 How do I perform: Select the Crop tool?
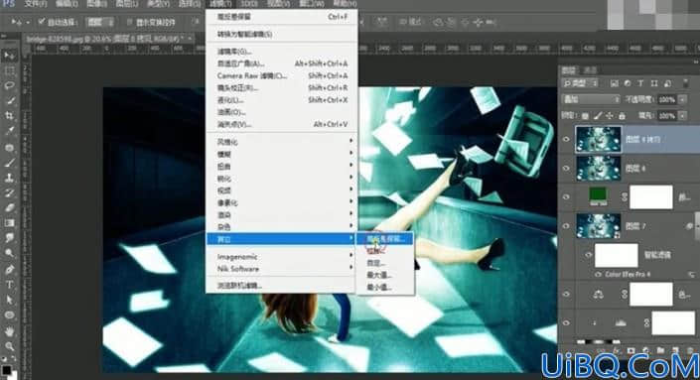[x=9, y=116]
